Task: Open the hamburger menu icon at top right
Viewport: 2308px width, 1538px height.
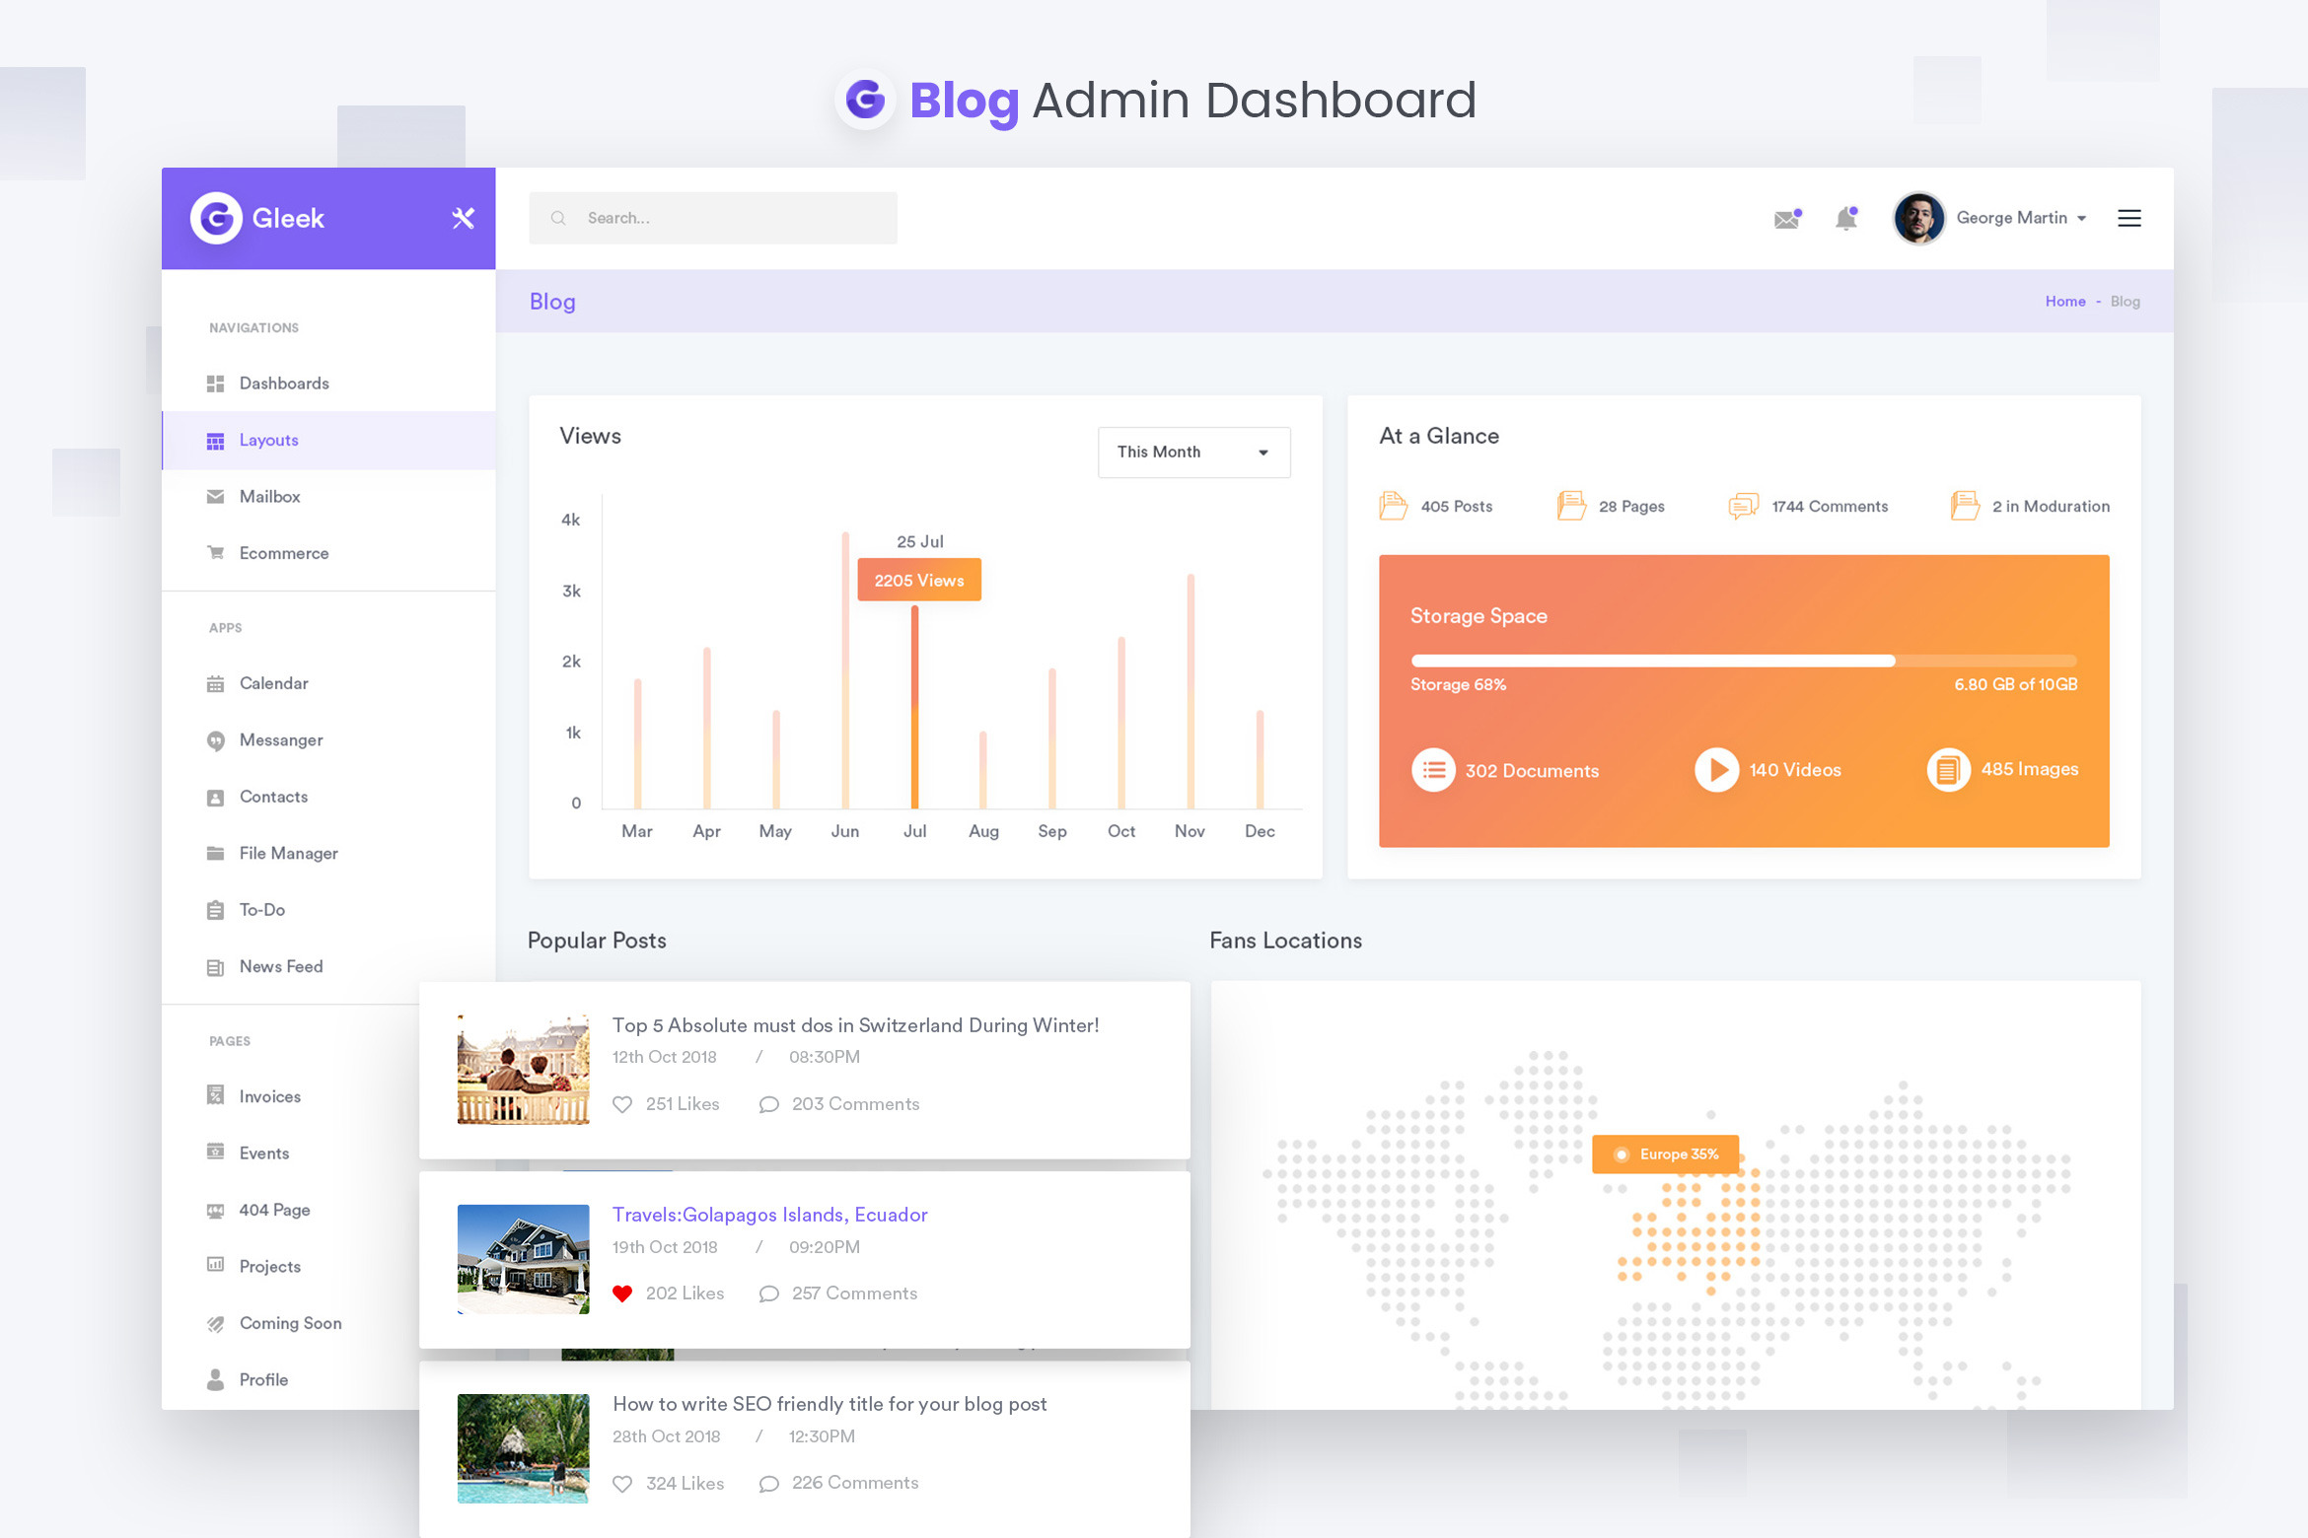Action: pyautogui.click(x=2128, y=219)
